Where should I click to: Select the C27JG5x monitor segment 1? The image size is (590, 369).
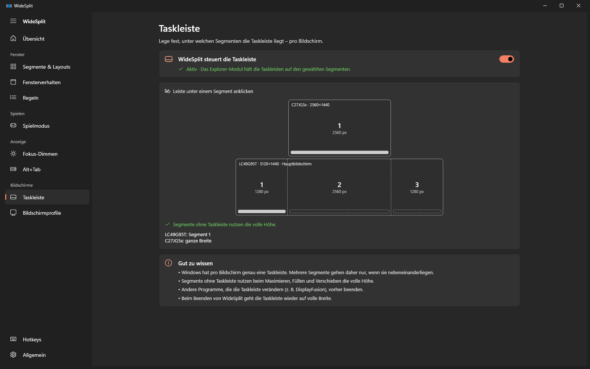click(x=340, y=128)
